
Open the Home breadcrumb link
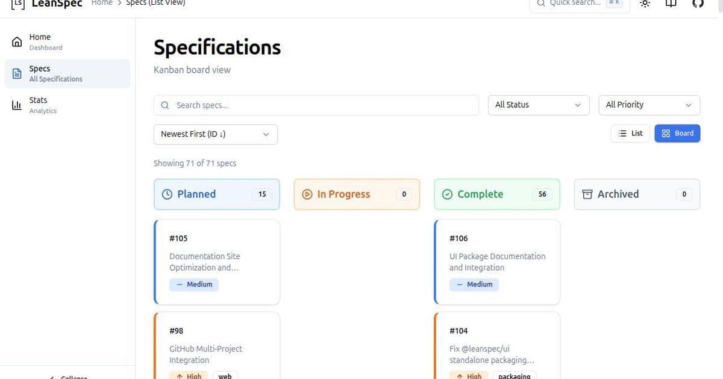click(101, 2)
